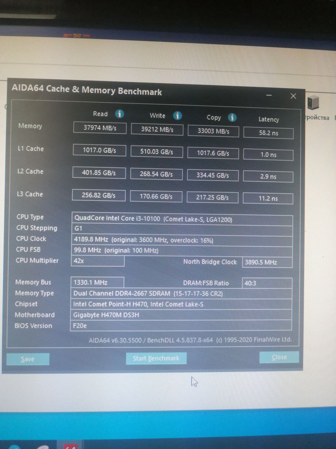Minimize the AIDA64 benchmark window
Viewport: 336px width, 449px height.
pyautogui.click(x=269, y=95)
